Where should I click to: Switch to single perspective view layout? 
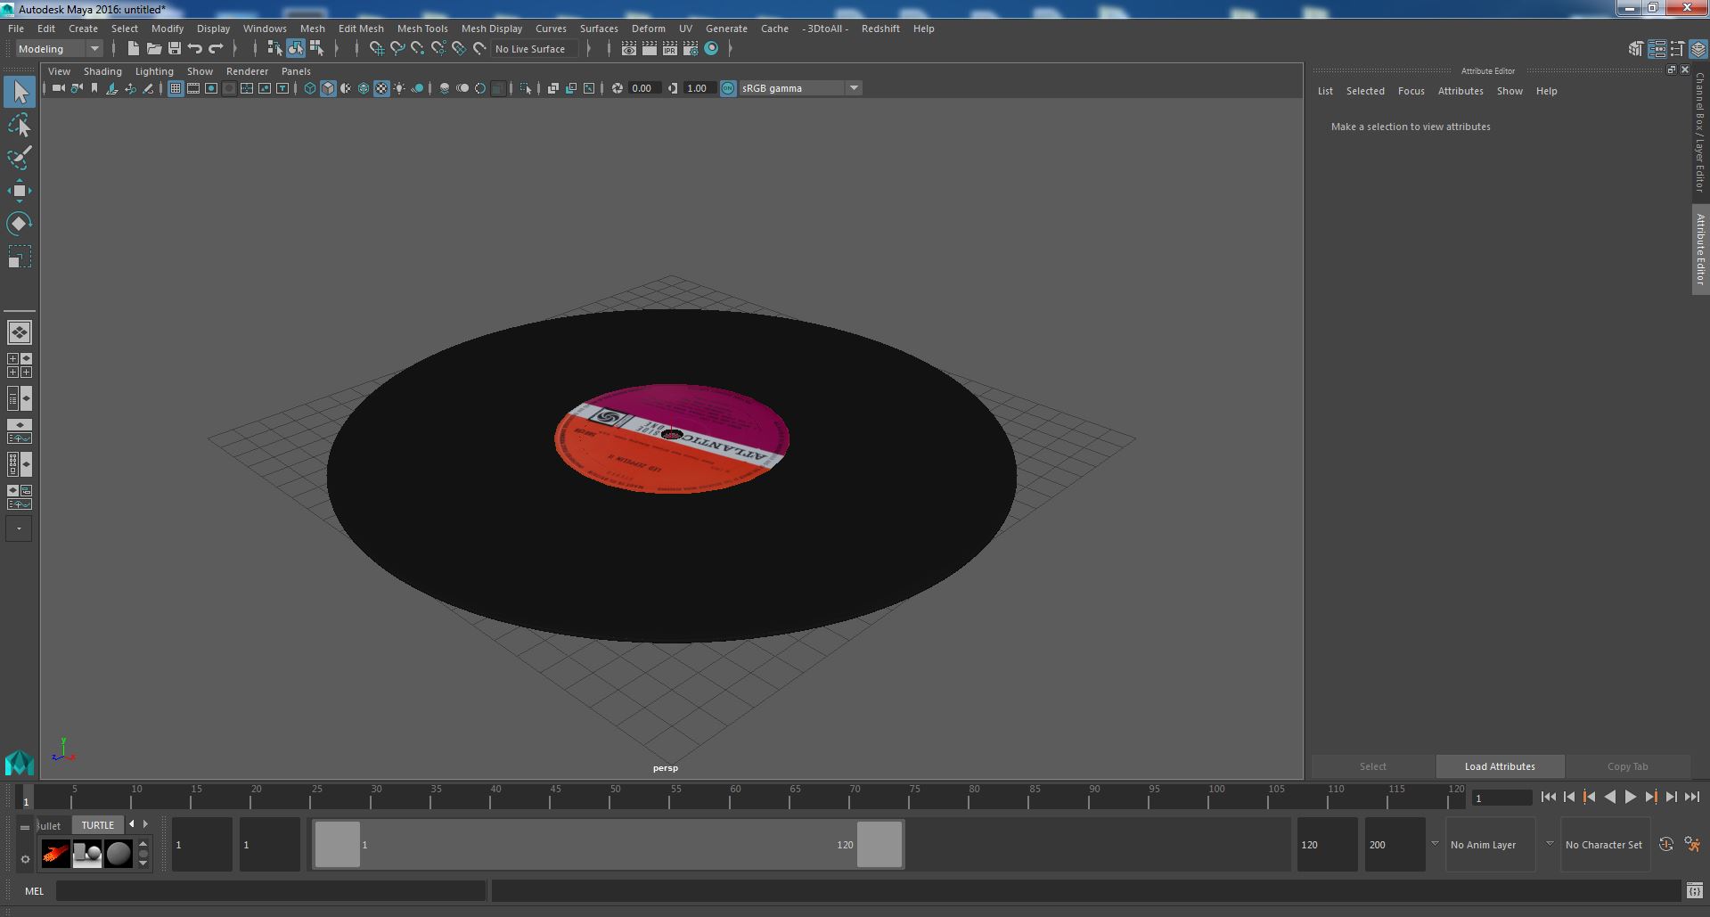(x=20, y=332)
